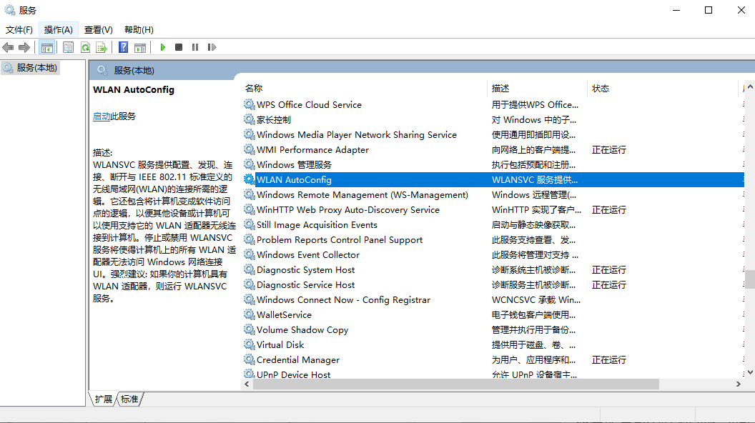Toggle the console tree visibility icon
This screenshot has width=755, height=423.
[46, 47]
